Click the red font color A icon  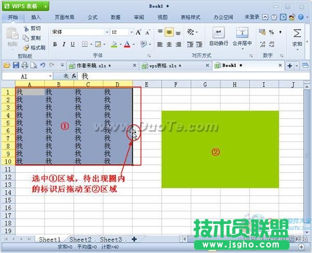coord(127,44)
